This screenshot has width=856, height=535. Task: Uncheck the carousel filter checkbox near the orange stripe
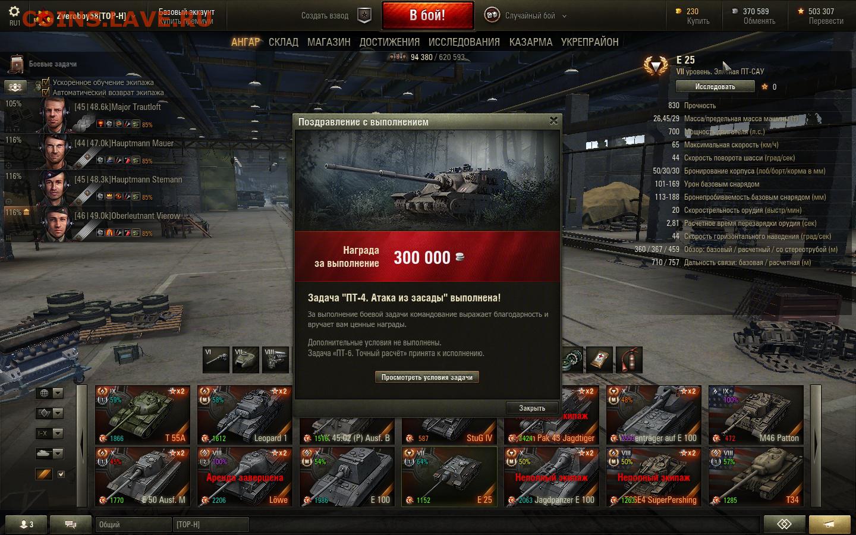[61, 474]
